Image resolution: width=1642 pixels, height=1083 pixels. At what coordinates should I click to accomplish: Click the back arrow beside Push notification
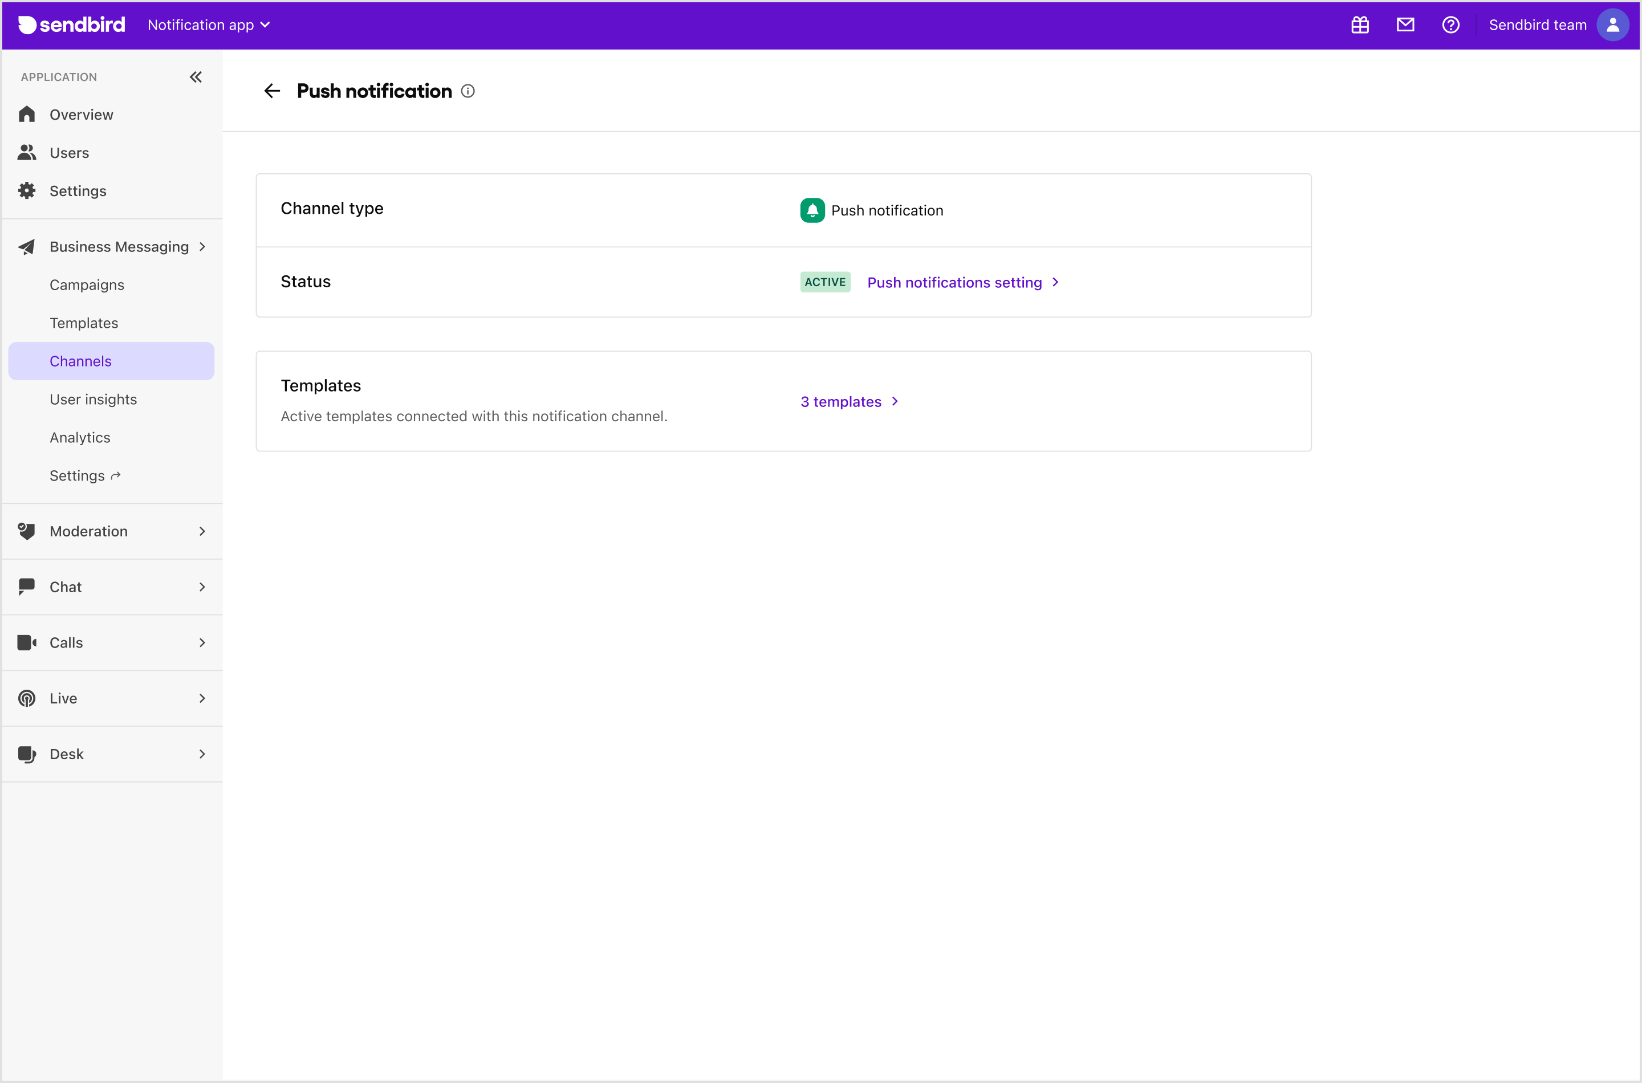(x=271, y=91)
